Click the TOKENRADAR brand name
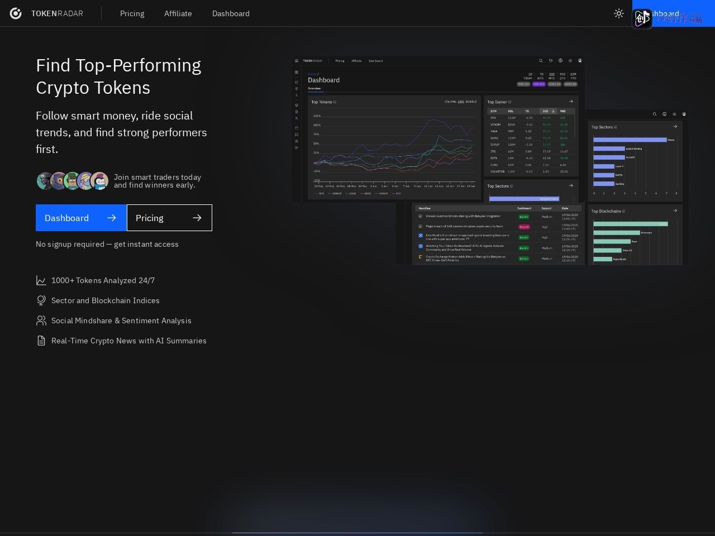The height and width of the screenshot is (536, 715). tap(57, 13)
